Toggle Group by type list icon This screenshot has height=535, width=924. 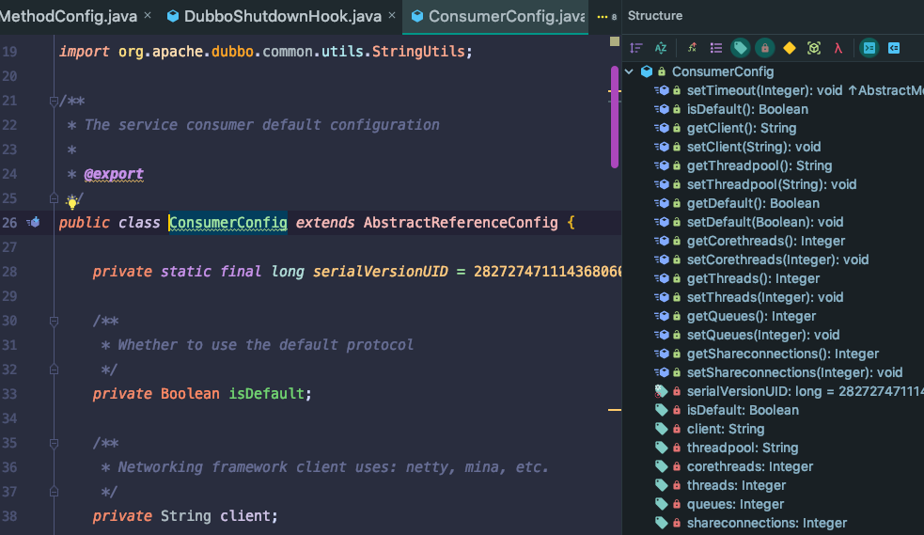point(716,48)
